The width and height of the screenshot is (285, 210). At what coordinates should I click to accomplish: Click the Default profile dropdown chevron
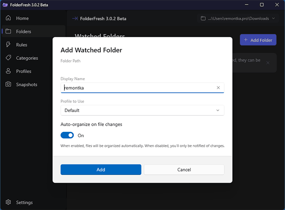(218, 110)
